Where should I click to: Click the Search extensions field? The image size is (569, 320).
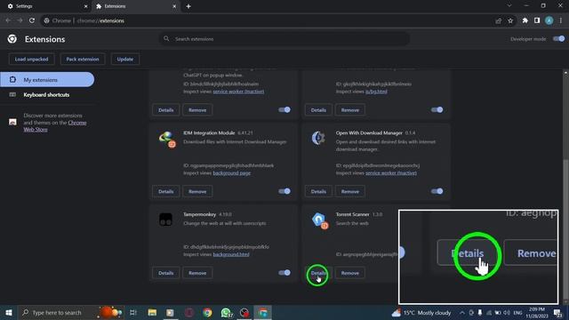(x=284, y=38)
